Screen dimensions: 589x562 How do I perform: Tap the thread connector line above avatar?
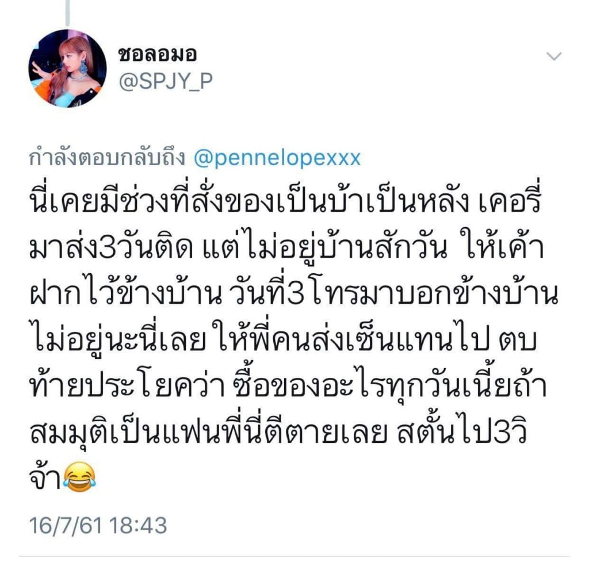pos(68,13)
